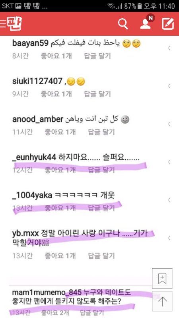The image size is (179, 318).
Task: Click 답글 달기 under _1004yaka comment
Action: (x=101, y=208)
